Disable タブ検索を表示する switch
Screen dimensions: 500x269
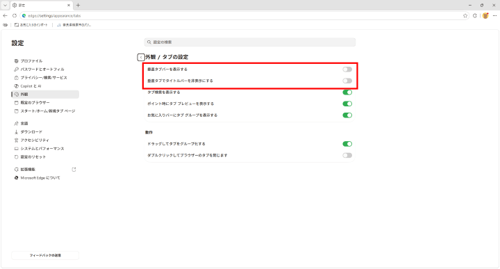tap(347, 92)
